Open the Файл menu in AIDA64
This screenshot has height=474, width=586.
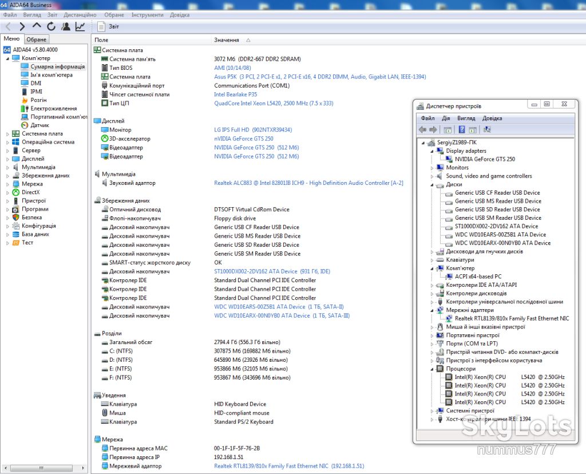point(10,15)
